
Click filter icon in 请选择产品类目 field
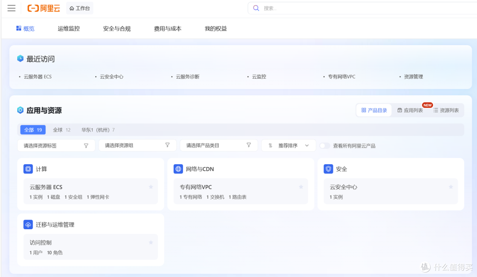[249, 145]
